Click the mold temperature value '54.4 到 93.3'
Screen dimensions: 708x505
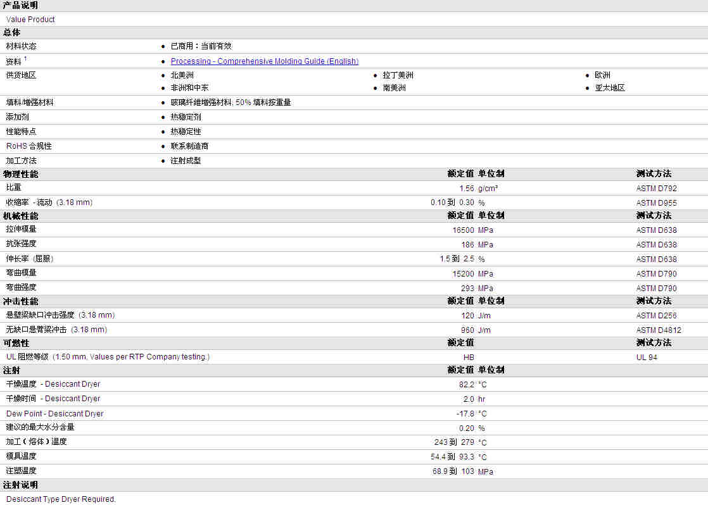452,457
